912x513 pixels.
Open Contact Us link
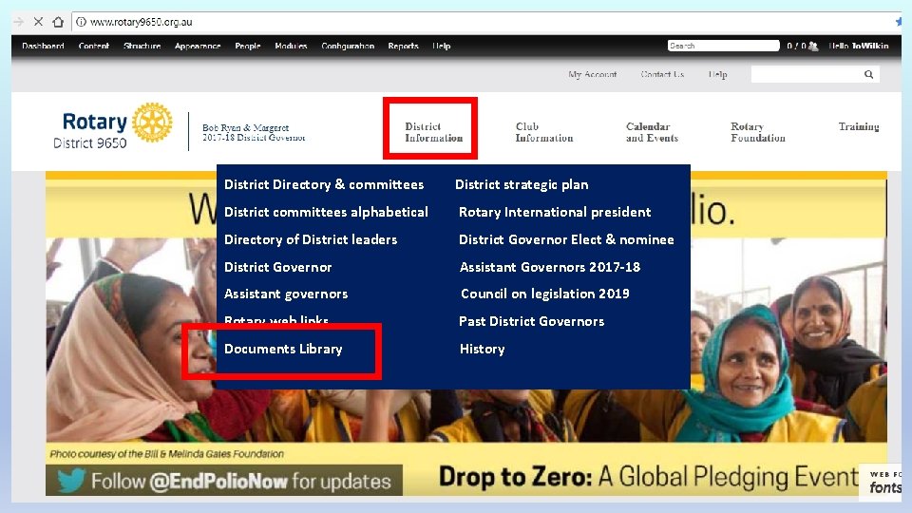click(662, 74)
